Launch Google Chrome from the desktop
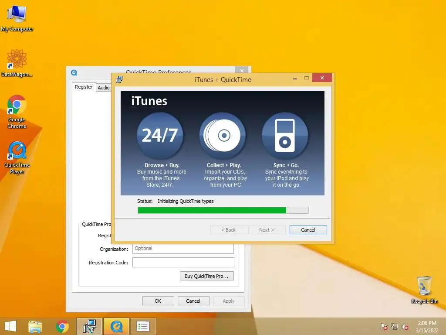Screen dimensions: 446x335 tap(17, 112)
